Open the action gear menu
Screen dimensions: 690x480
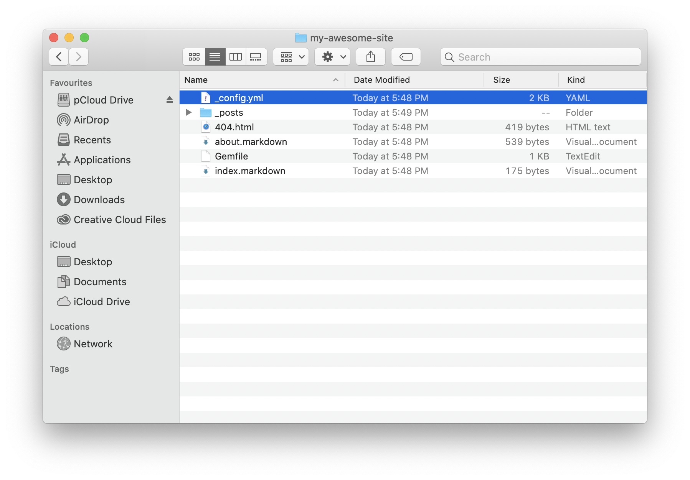[333, 57]
